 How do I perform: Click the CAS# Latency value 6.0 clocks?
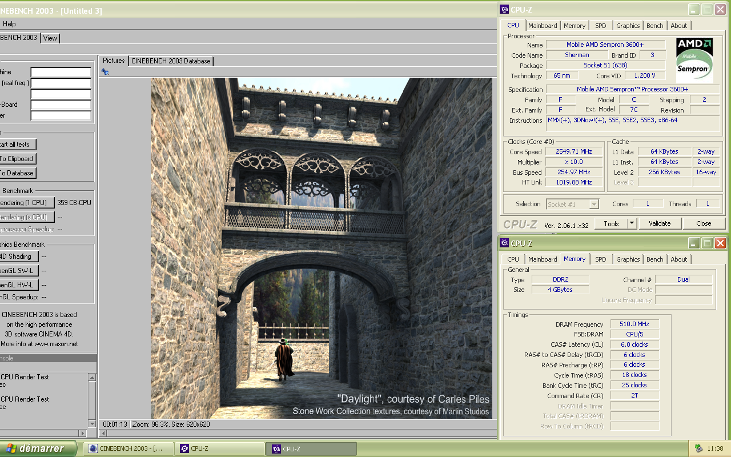(634, 345)
